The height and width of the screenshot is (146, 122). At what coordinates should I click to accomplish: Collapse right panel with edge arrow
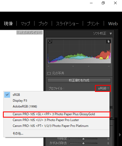(120, 135)
